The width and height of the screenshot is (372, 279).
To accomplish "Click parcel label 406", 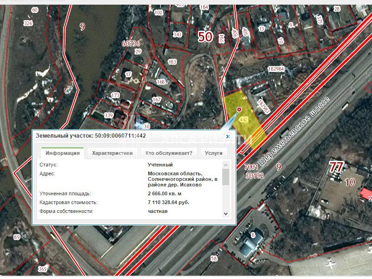I will click(235, 33).
